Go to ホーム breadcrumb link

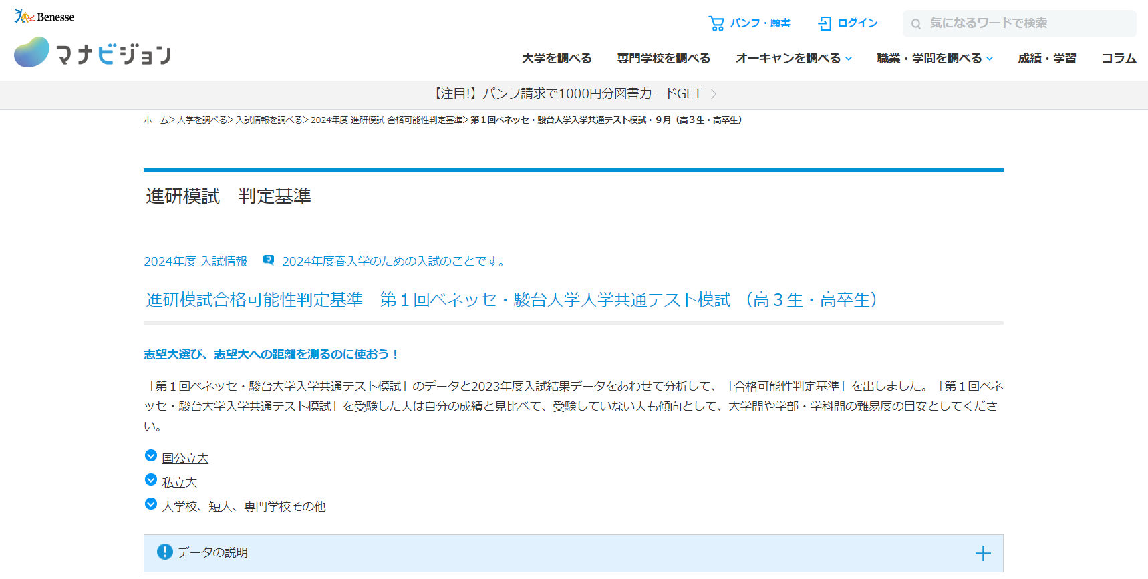pos(156,120)
